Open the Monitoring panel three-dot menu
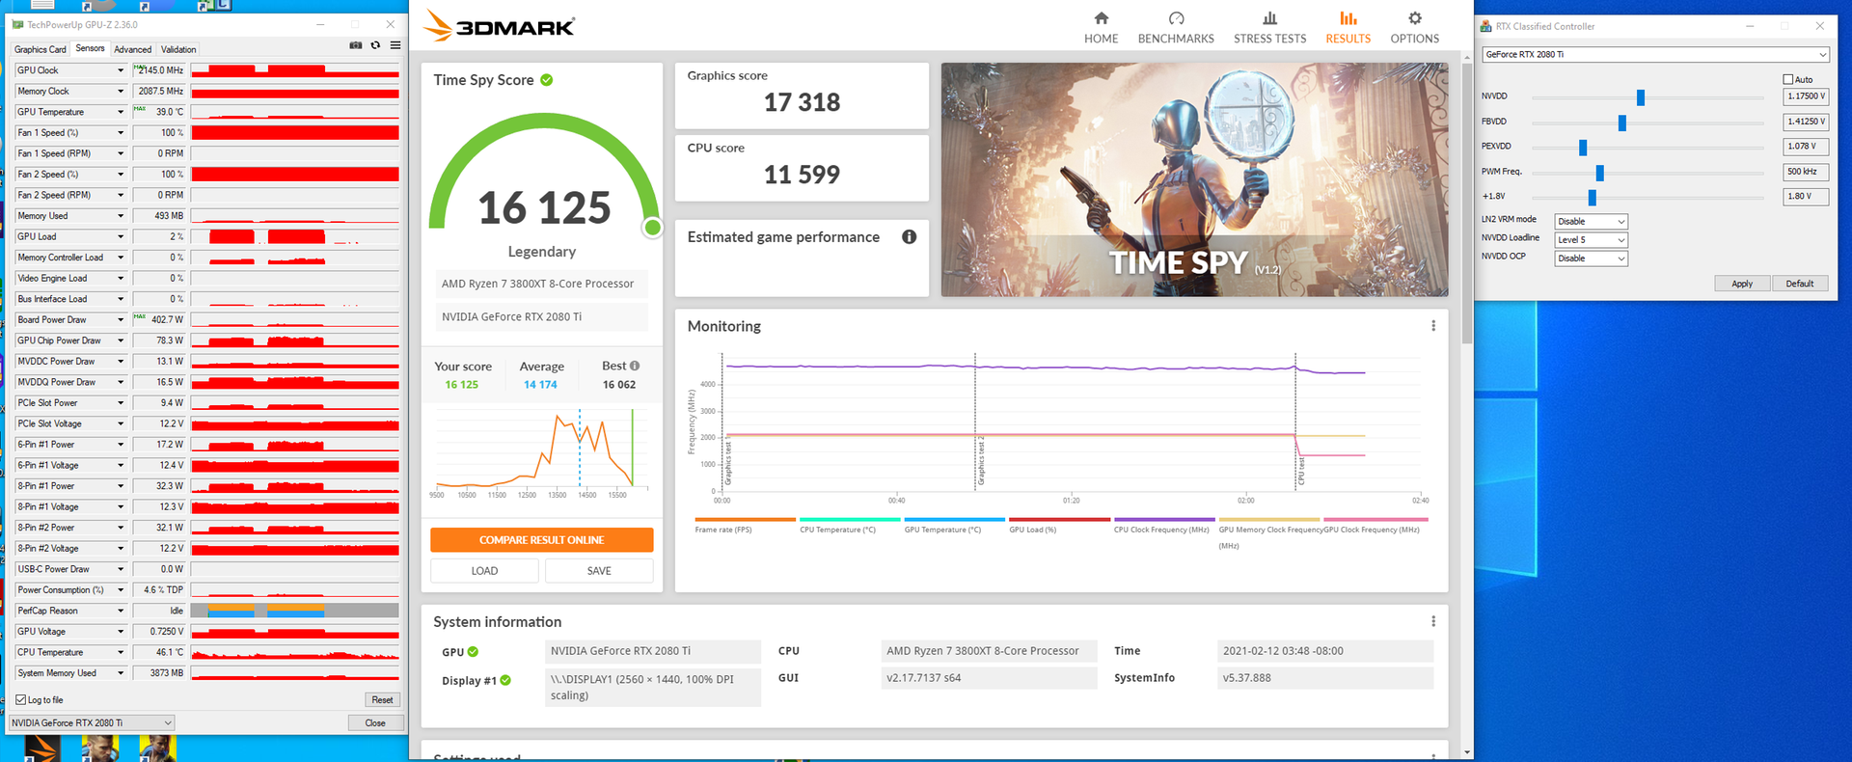 [x=1433, y=326]
